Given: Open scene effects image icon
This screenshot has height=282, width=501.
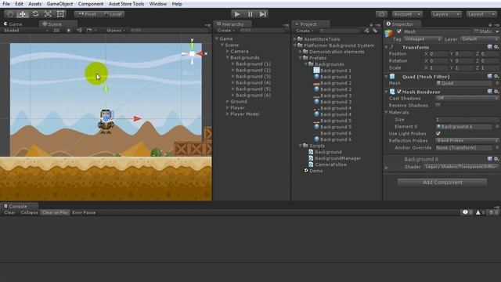Looking at the screenshot, I should click(89, 31).
